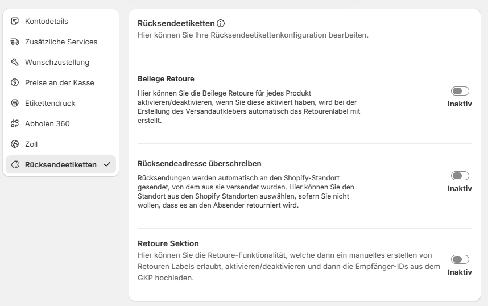Activate the Retoure Sektion toggle
488x306 pixels.
460,259
